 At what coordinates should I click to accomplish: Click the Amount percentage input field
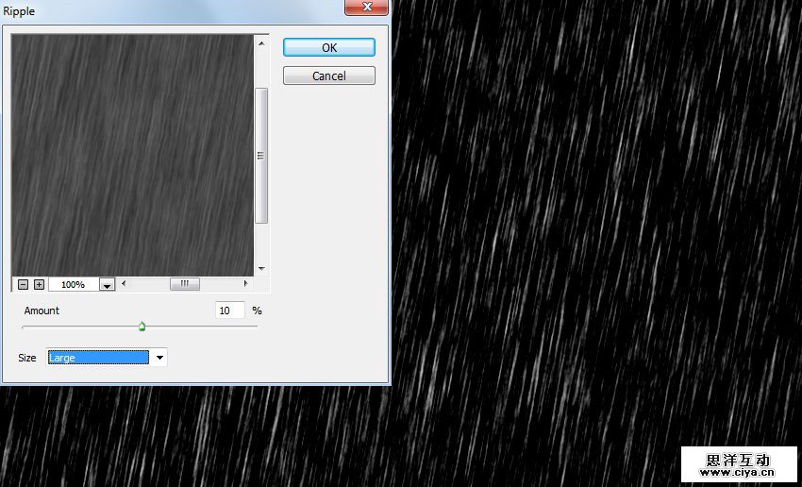click(230, 311)
